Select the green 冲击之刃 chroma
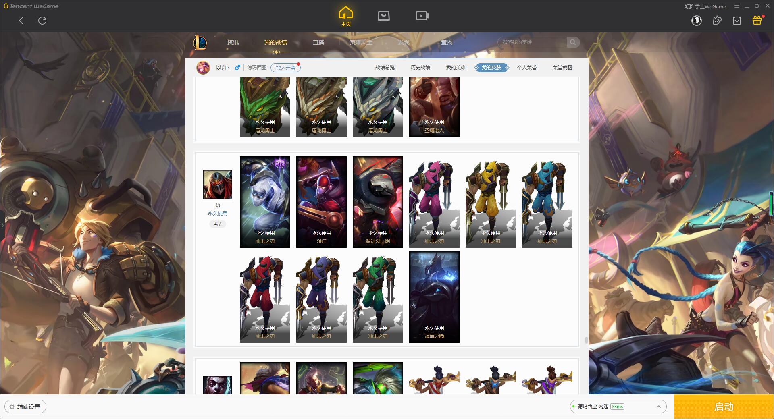 (378, 297)
